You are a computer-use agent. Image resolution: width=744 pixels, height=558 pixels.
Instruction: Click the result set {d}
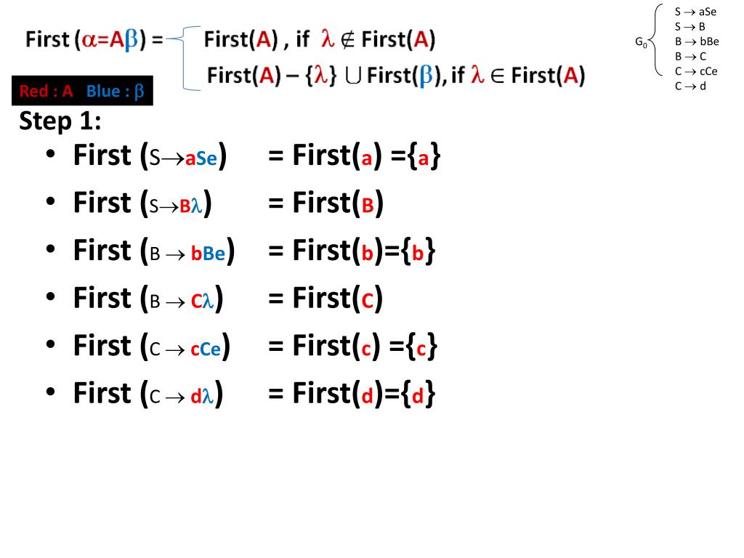418,394
